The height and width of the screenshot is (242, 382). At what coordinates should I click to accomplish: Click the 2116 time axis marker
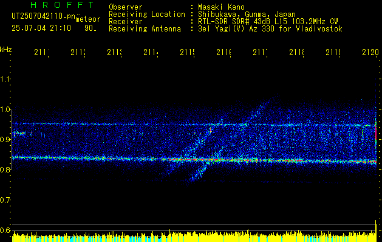224,53
